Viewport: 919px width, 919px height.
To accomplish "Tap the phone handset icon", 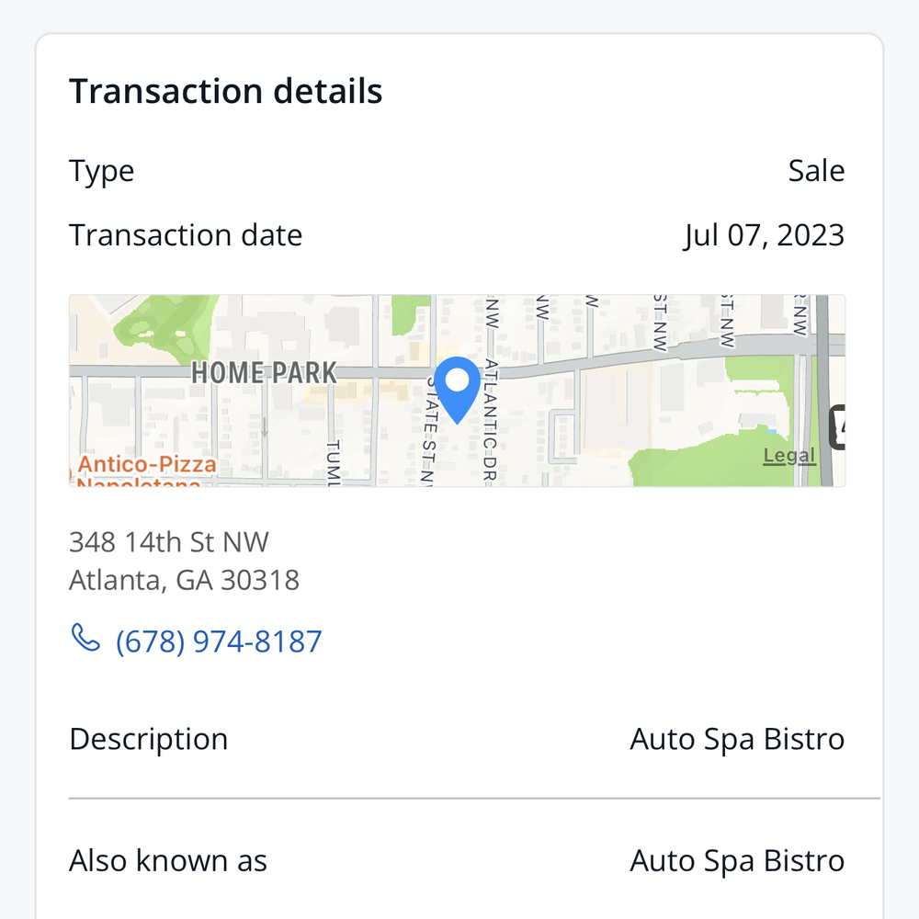I will pos(85,639).
